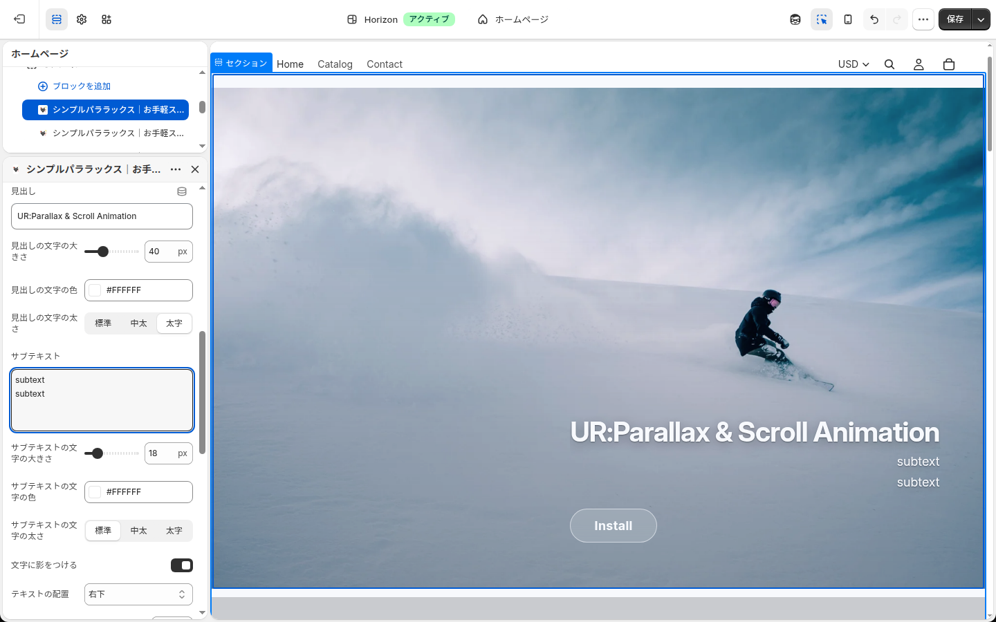Open the apps grid icon
This screenshot has height=622, width=996.
click(x=107, y=19)
